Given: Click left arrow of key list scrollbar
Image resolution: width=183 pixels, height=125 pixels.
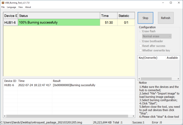Looking at the screenshot, I should tap(139, 79).
